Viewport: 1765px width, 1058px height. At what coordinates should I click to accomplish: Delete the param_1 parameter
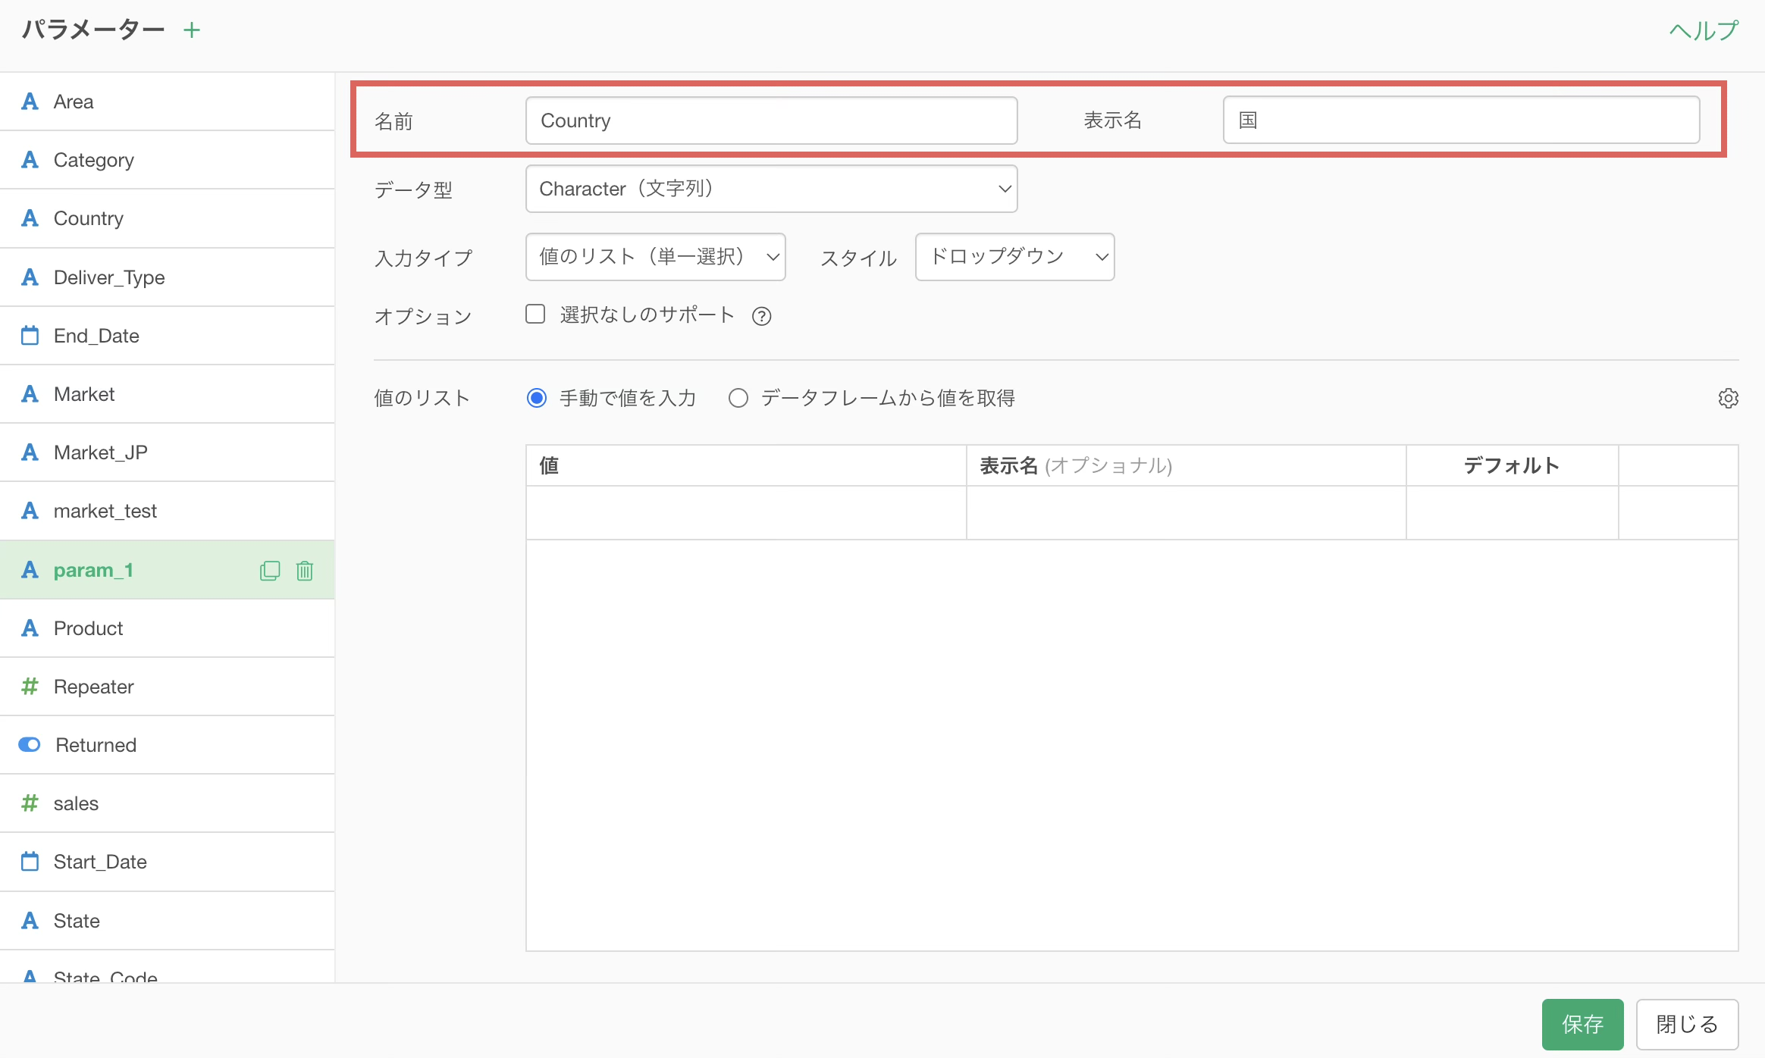(x=305, y=571)
